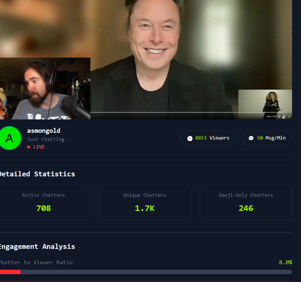301x282 pixels.
Task: Open the asmongold channel name
Action: click(44, 131)
